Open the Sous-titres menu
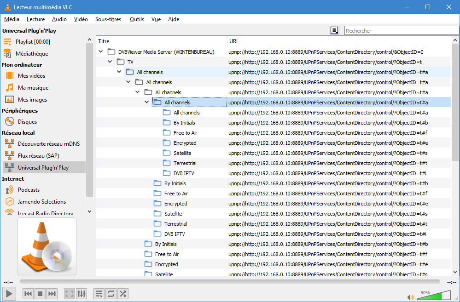 (x=108, y=19)
